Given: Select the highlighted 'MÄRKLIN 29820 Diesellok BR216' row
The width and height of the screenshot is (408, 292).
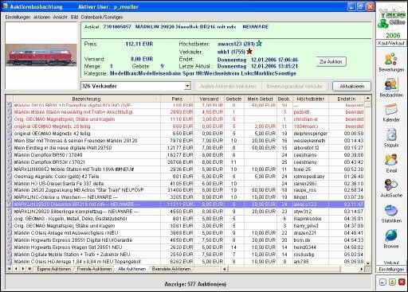Looking at the screenshot, I should pos(185,204).
